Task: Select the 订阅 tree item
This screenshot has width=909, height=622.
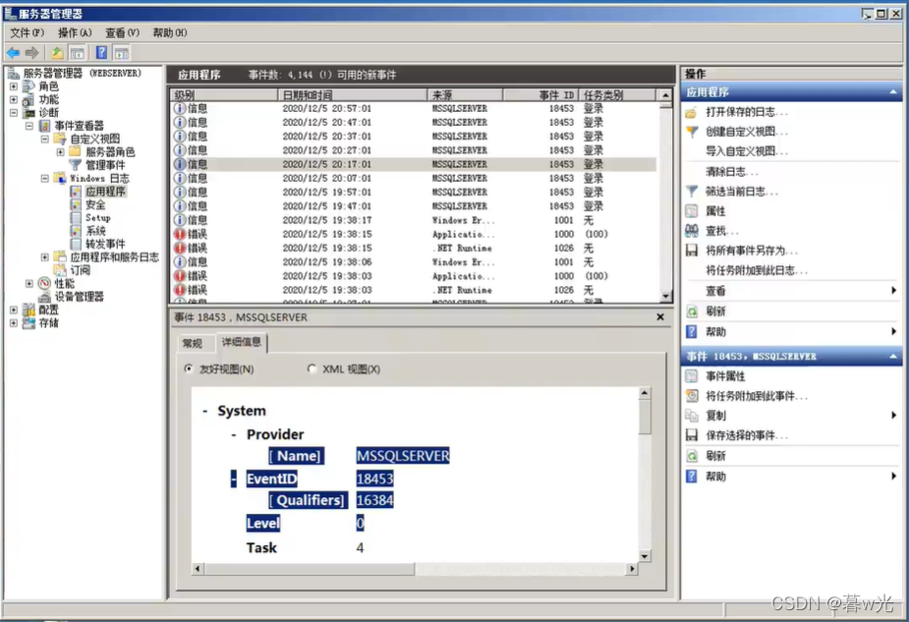Action: (80, 270)
